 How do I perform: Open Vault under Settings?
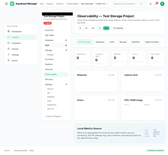click(49, 101)
